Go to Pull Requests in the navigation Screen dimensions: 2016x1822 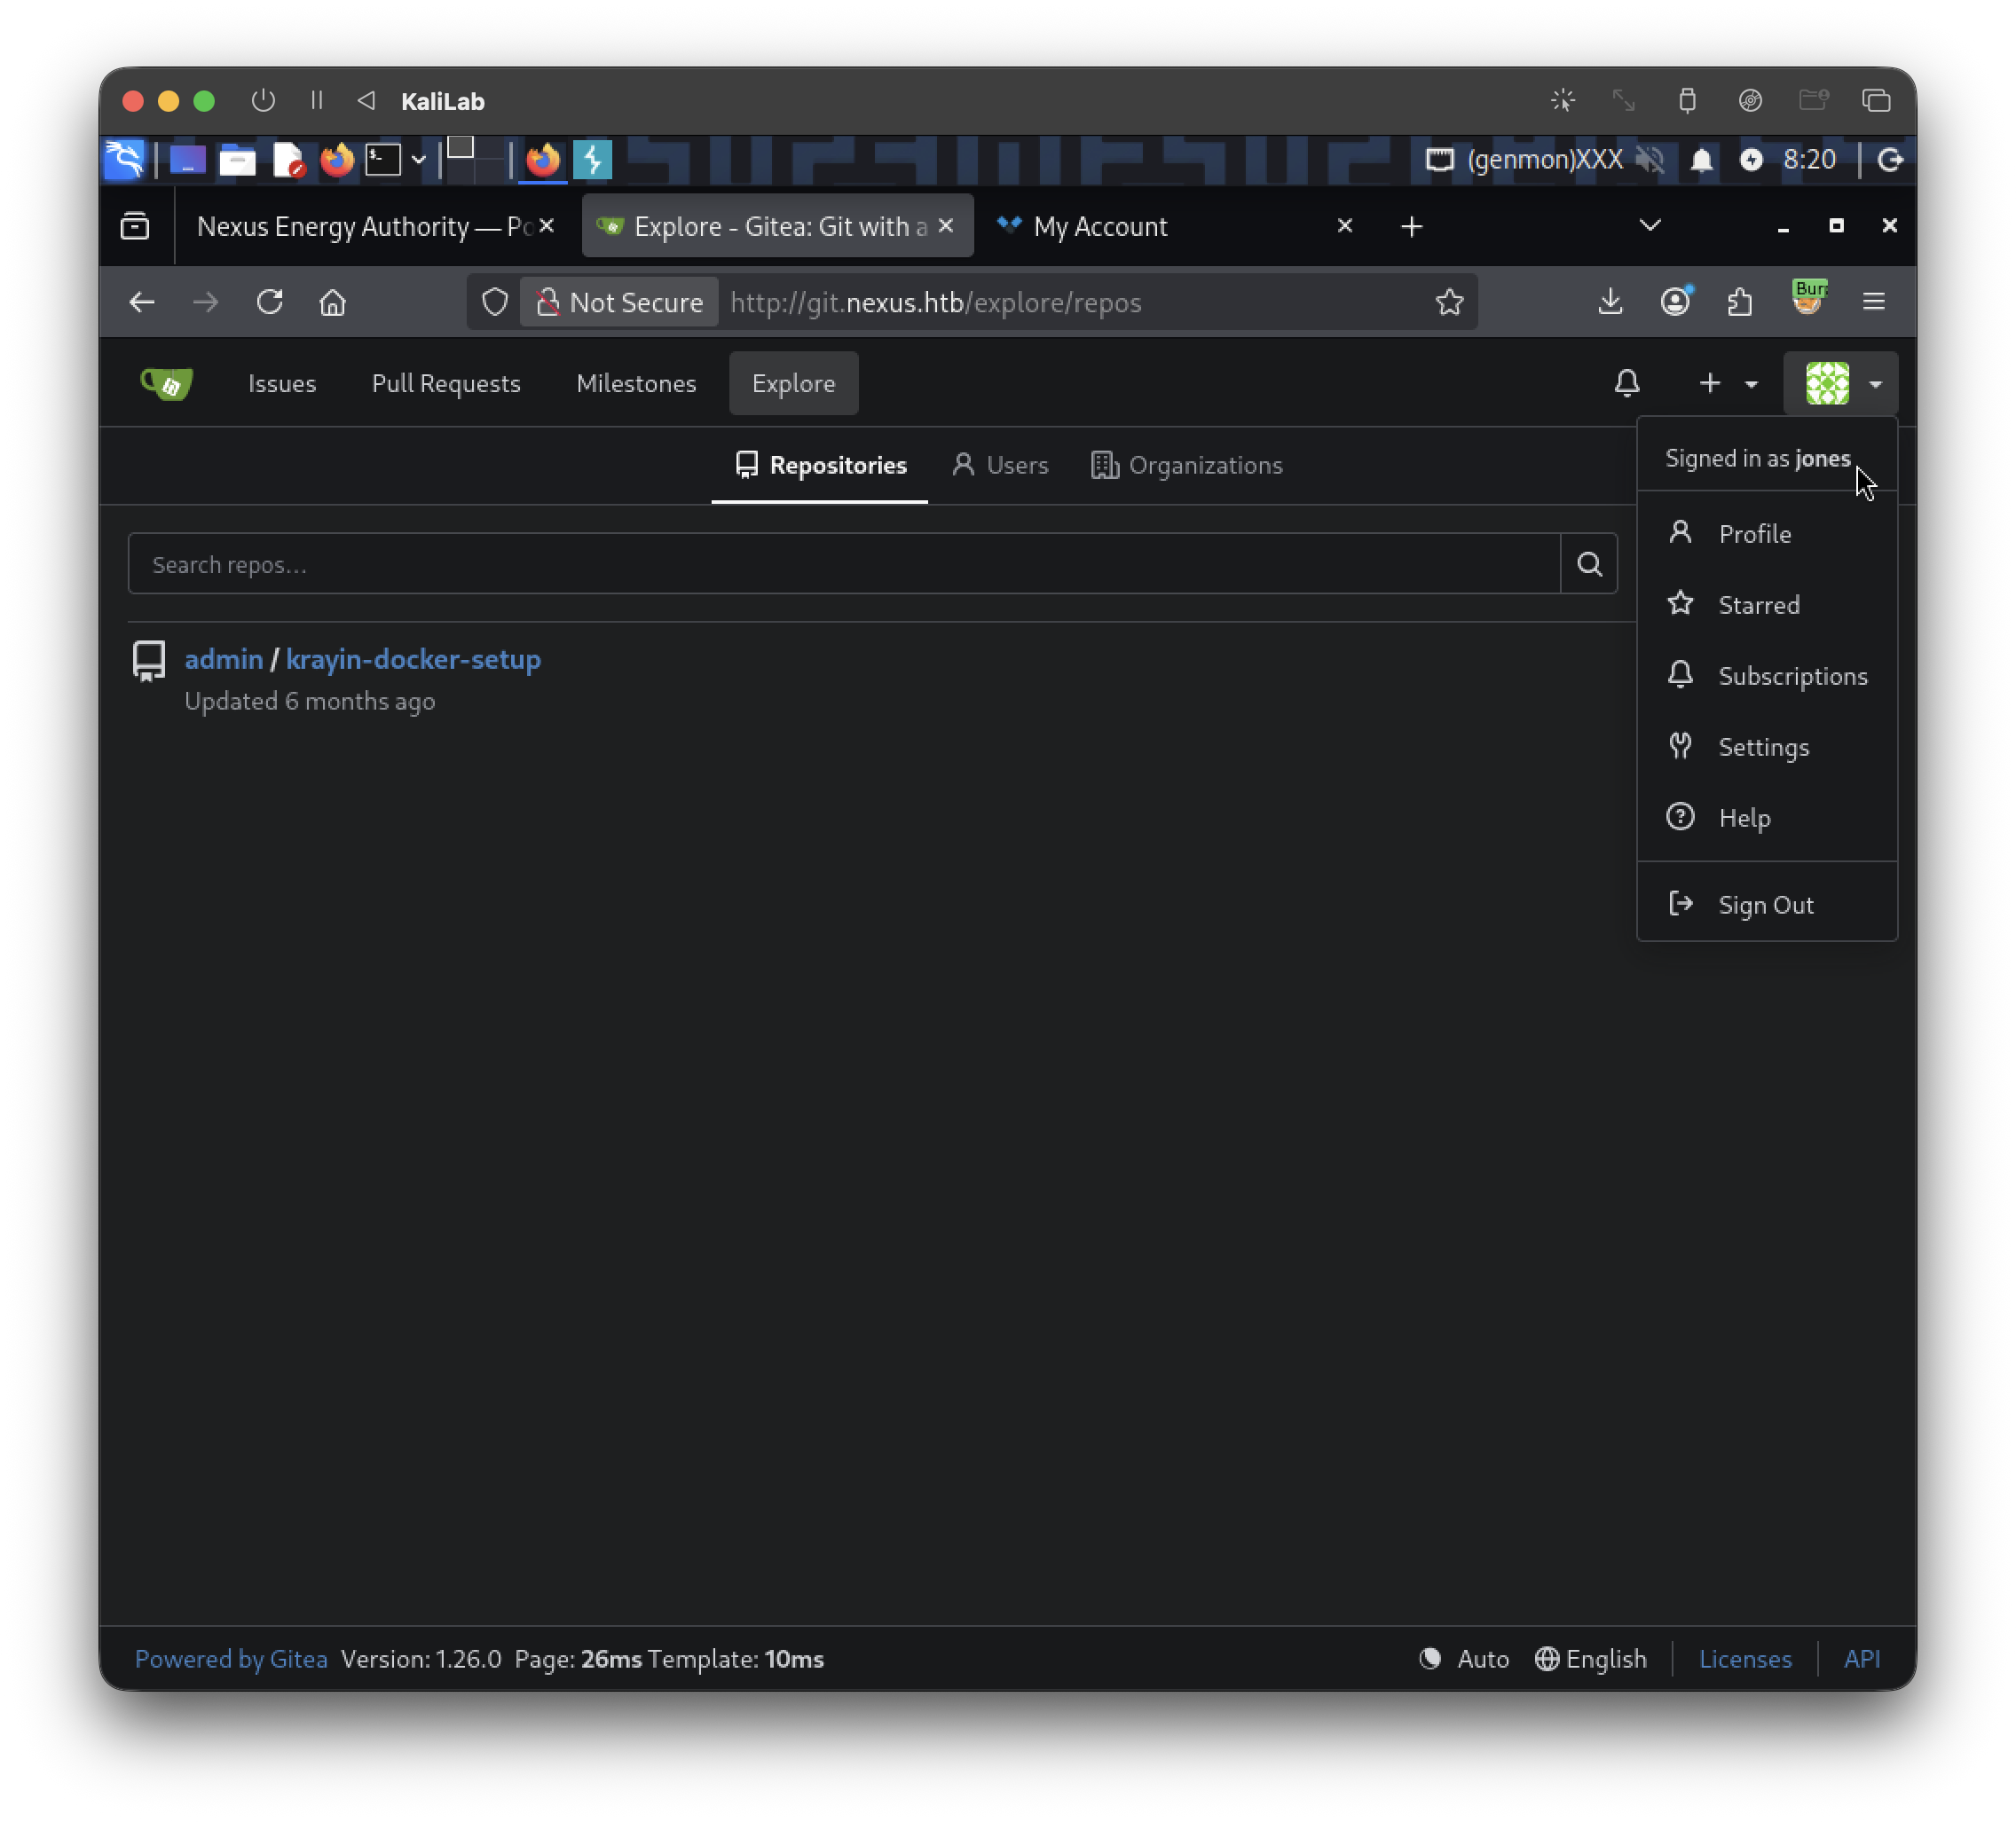[x=446, y=384]
